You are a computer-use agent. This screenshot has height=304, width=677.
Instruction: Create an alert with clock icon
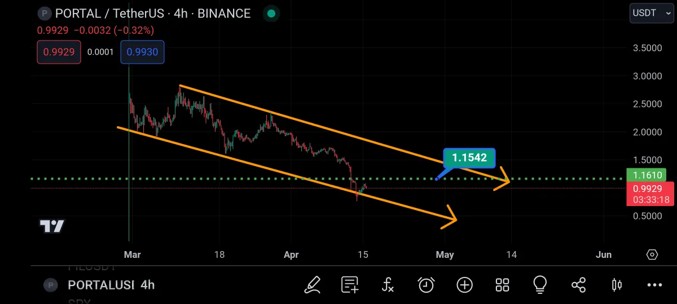[426, 285]
